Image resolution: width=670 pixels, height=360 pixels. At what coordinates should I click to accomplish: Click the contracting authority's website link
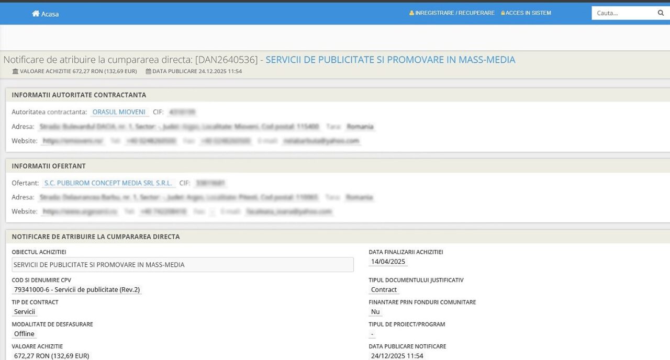click(73, 141)
